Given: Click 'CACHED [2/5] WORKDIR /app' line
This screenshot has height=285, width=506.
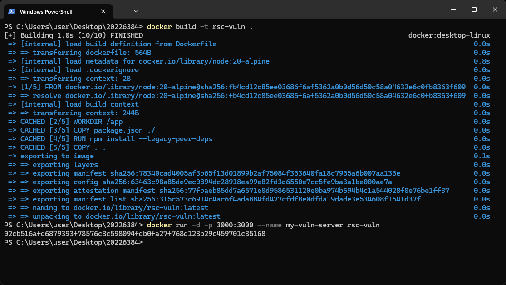Looking at the screenshot, I should [65, 122].
